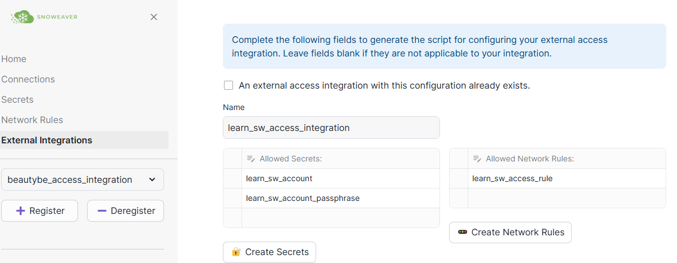Go to the Connections page
The width and height of the screenshot is (677, 263).
(x=28, y=79)
